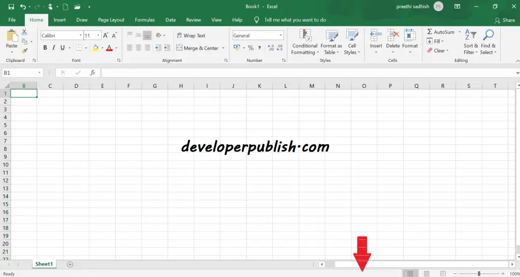Decrease font size with the small A icon
The width and height of the screenshot is (520, 277).
pyautogui.click(x=114, y=35)
